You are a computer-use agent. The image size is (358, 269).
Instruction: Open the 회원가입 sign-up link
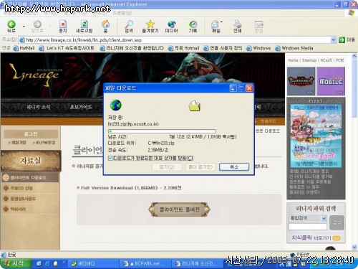(17, 143)
